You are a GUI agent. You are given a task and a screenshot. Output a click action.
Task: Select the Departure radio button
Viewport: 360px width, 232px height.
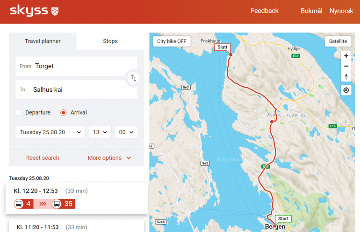[x=19, y=112]
